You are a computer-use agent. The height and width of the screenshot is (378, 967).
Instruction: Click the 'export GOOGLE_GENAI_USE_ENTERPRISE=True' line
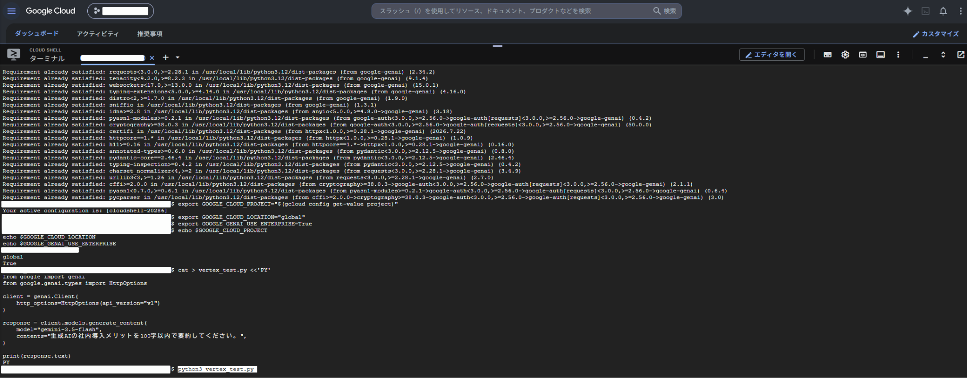[245, 224]
